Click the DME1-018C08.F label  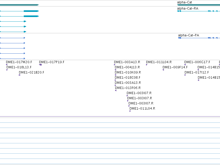coord(127,78)
